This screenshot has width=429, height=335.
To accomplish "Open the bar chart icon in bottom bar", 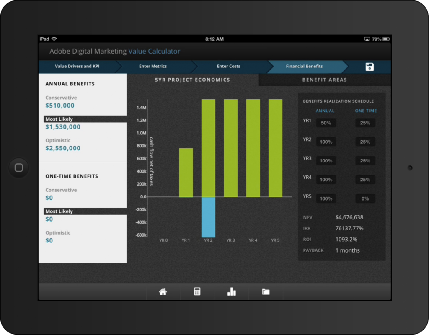I will point(231,292).
